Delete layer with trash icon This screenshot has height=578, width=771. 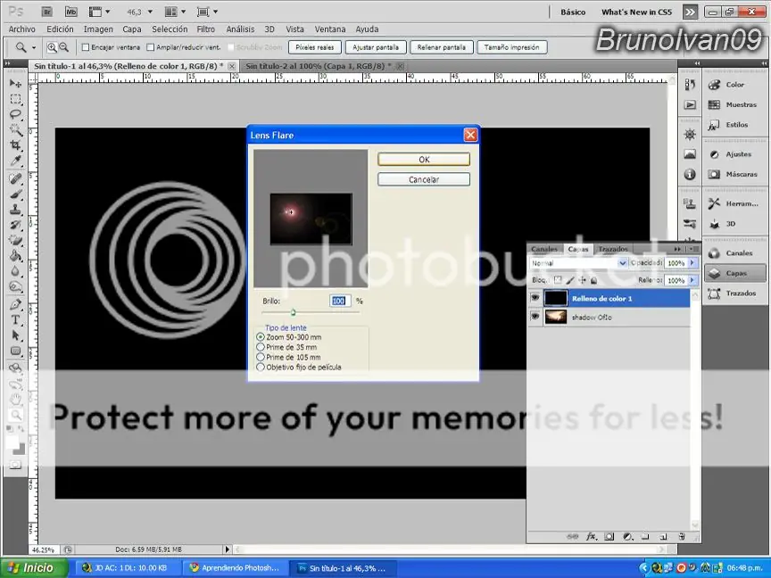pyautogui.click(x=682, y=536)
